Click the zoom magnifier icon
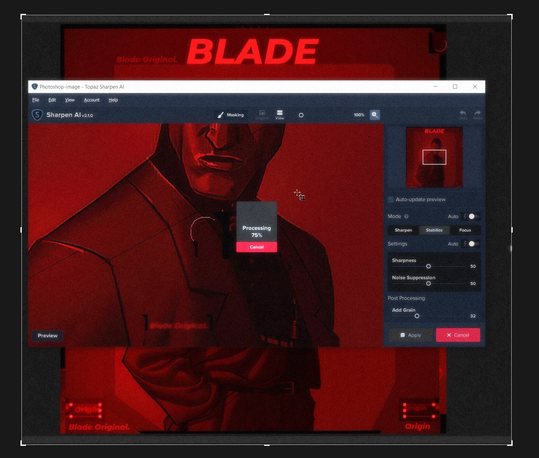This screenshot has height=458, width=539. [x=375, y=115]
